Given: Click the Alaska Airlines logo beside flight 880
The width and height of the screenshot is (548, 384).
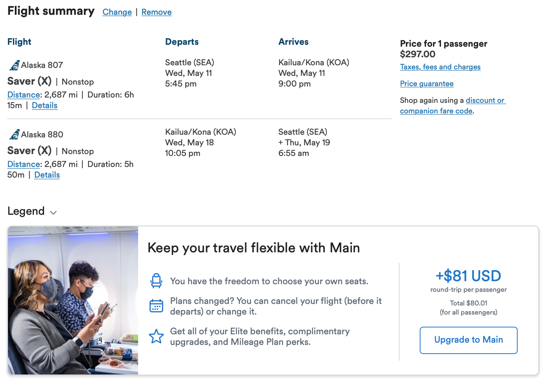Looking at the screenshot, I should 14,135.
